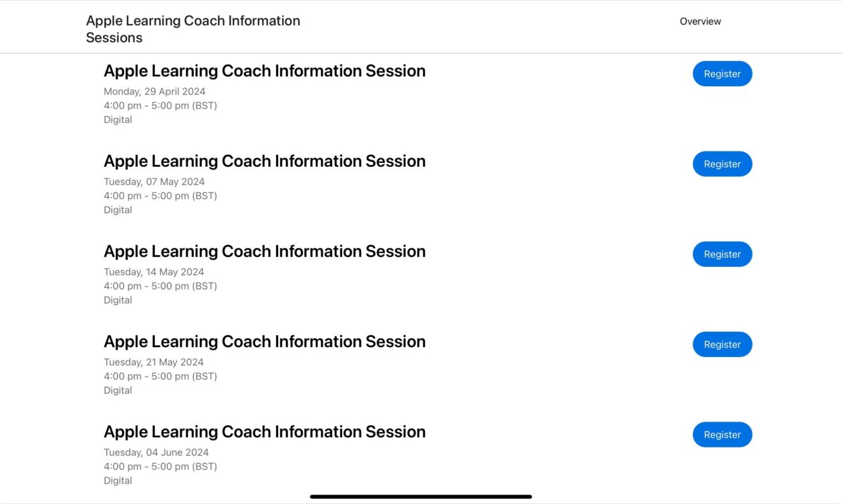
Task: Select the 04 June session title heading
Action: click(265, 431)
